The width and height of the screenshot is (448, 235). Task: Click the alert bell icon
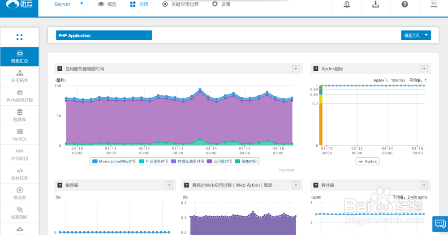tap(347, 4)
